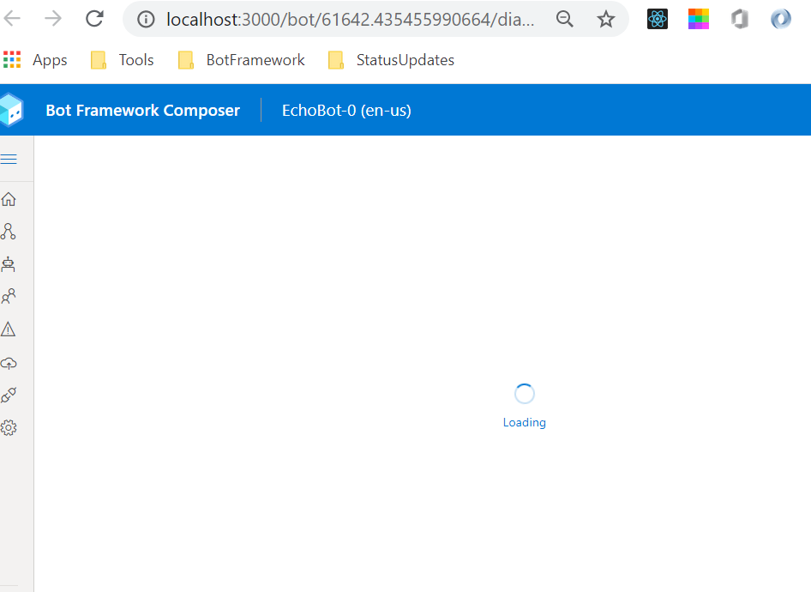Click the browser forward arrow
Viewport: 811px width, 592px height.
pyautogui.click(x=53, y=19)
